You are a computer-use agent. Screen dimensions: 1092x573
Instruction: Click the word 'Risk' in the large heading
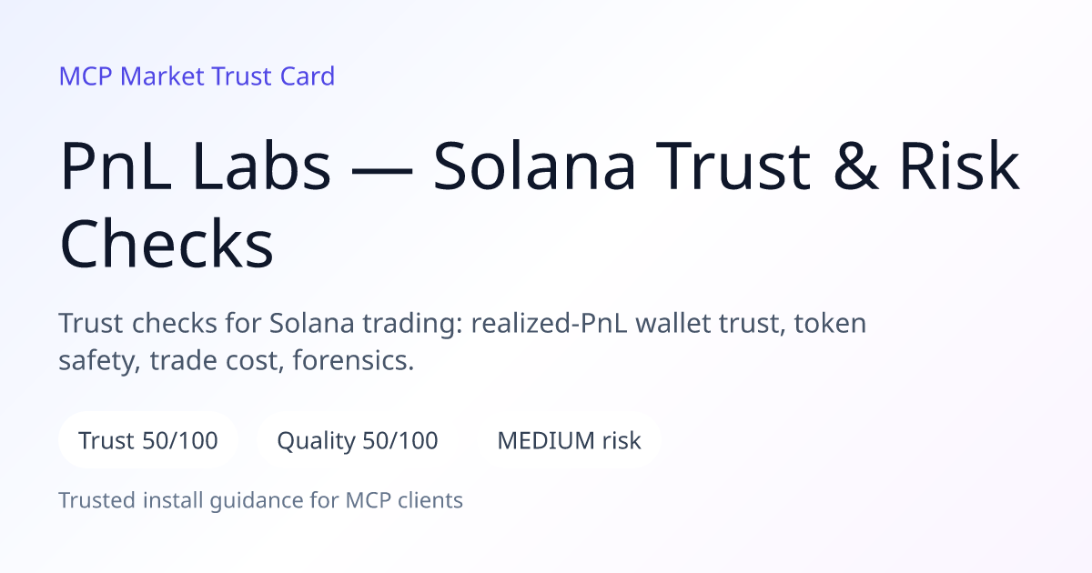pos(965,166)
